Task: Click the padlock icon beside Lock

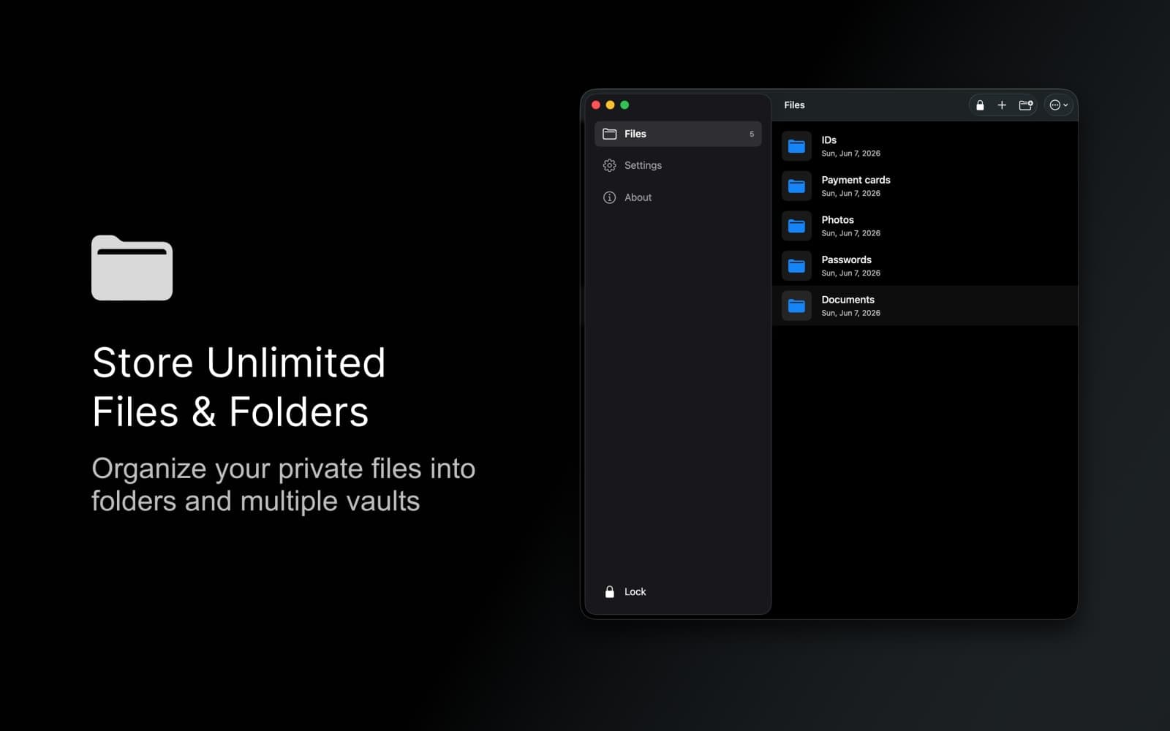Action: [609, 591]
